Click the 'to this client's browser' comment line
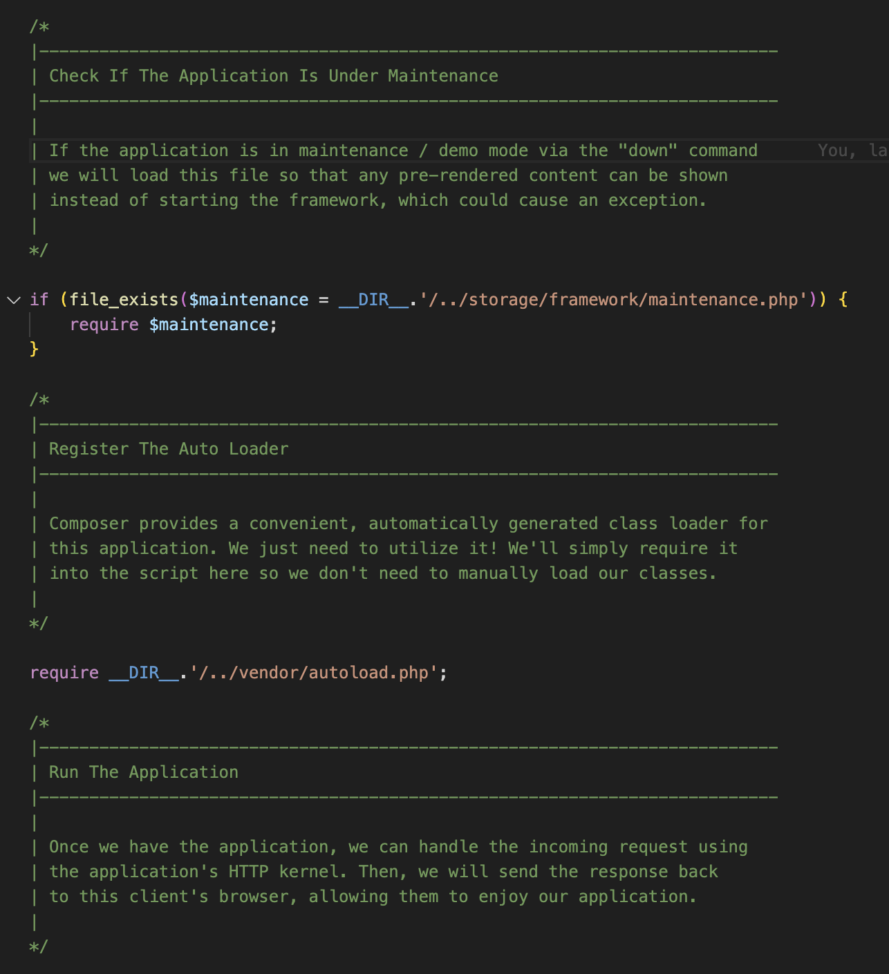This screenshot has width=889, height=974. point(373,897)
